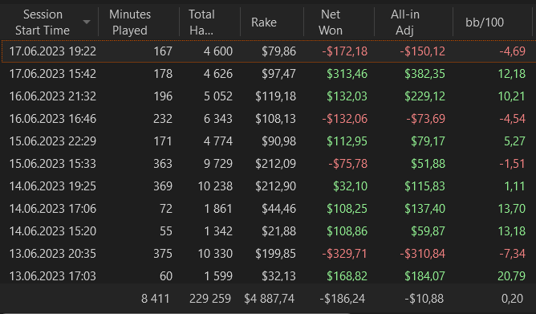
Task: Select session 14.06.2023 19:25 row
Action: (268, 186)
